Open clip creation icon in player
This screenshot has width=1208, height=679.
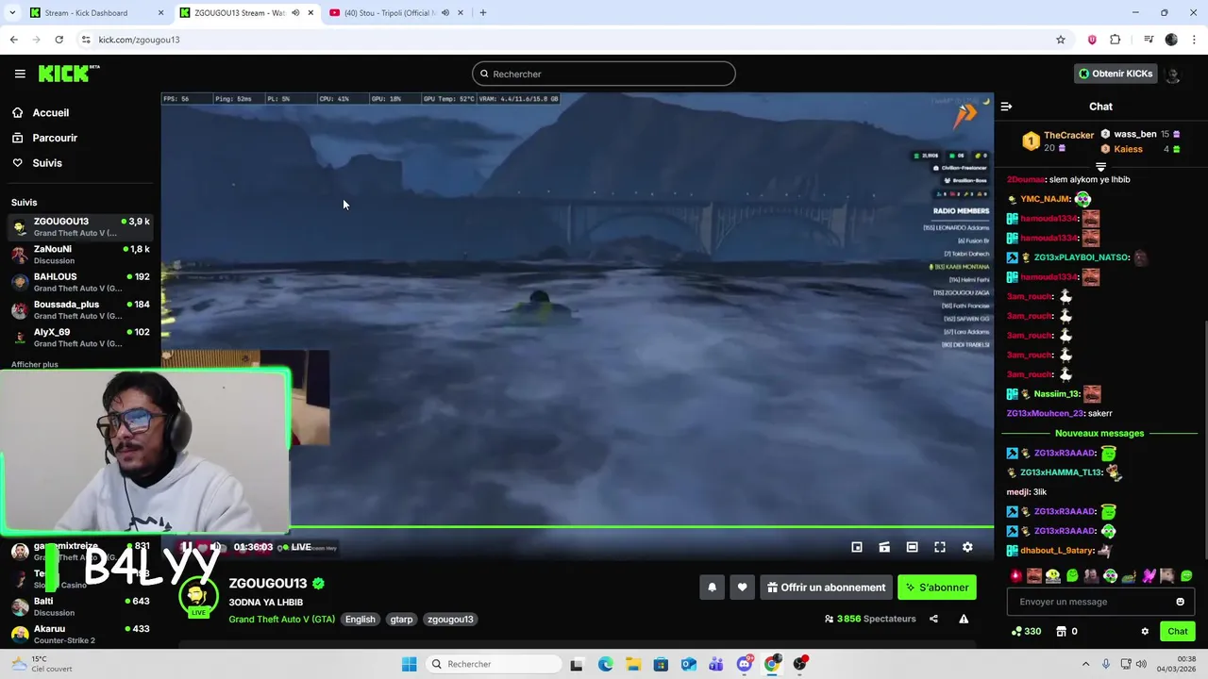[884, 547]
